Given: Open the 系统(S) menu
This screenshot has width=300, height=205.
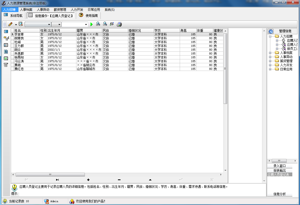Looking at the screenshot, I should click(110, 9).
